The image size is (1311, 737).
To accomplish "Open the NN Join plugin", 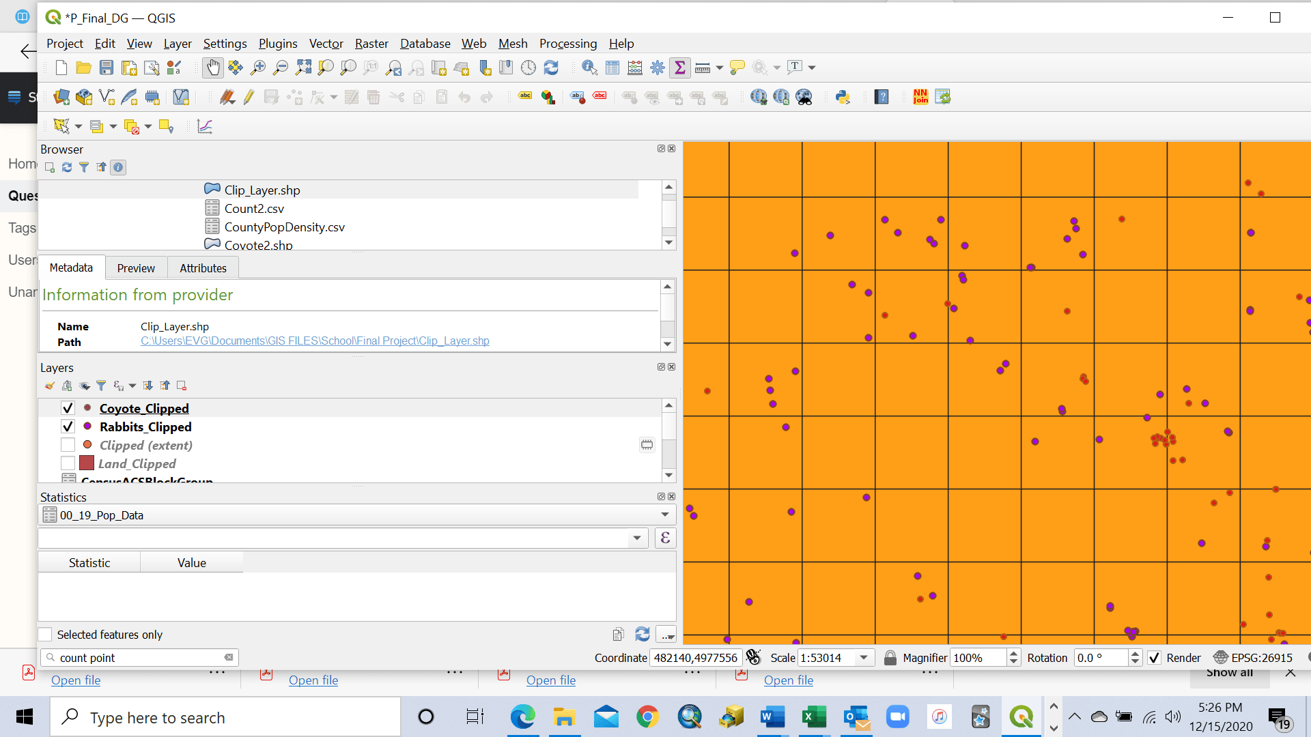I will coord(920,97).
